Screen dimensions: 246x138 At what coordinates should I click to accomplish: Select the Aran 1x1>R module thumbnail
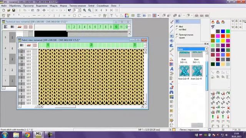(x=197, y=71)
